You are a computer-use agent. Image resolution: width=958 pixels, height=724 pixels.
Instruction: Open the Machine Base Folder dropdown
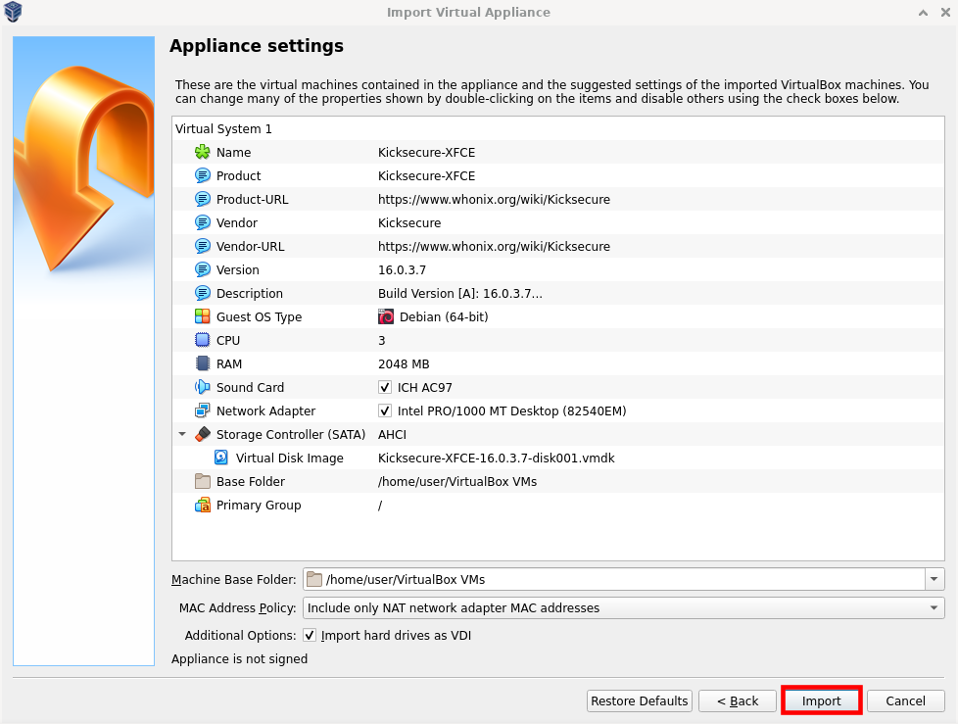click(935, 579)
